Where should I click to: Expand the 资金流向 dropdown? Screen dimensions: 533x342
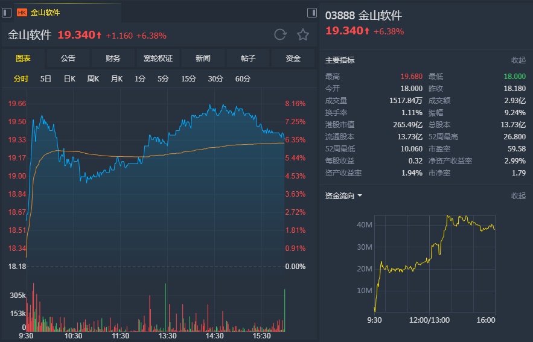point(360,195)
